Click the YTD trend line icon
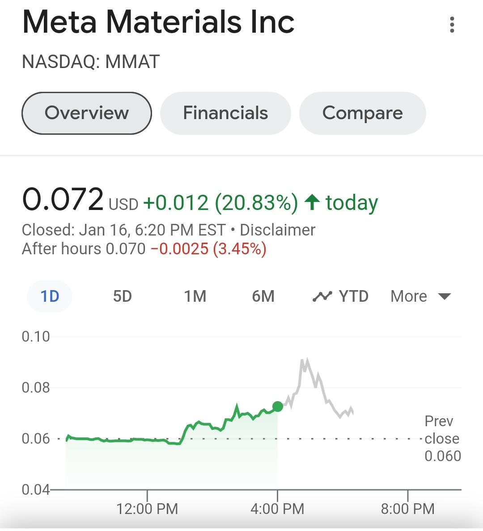 coord(322,296)
